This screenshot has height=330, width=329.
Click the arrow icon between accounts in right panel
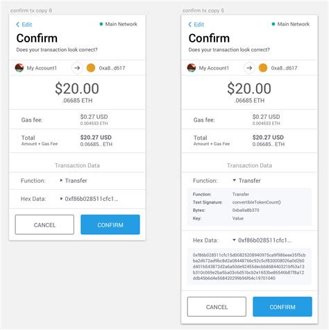249,68
